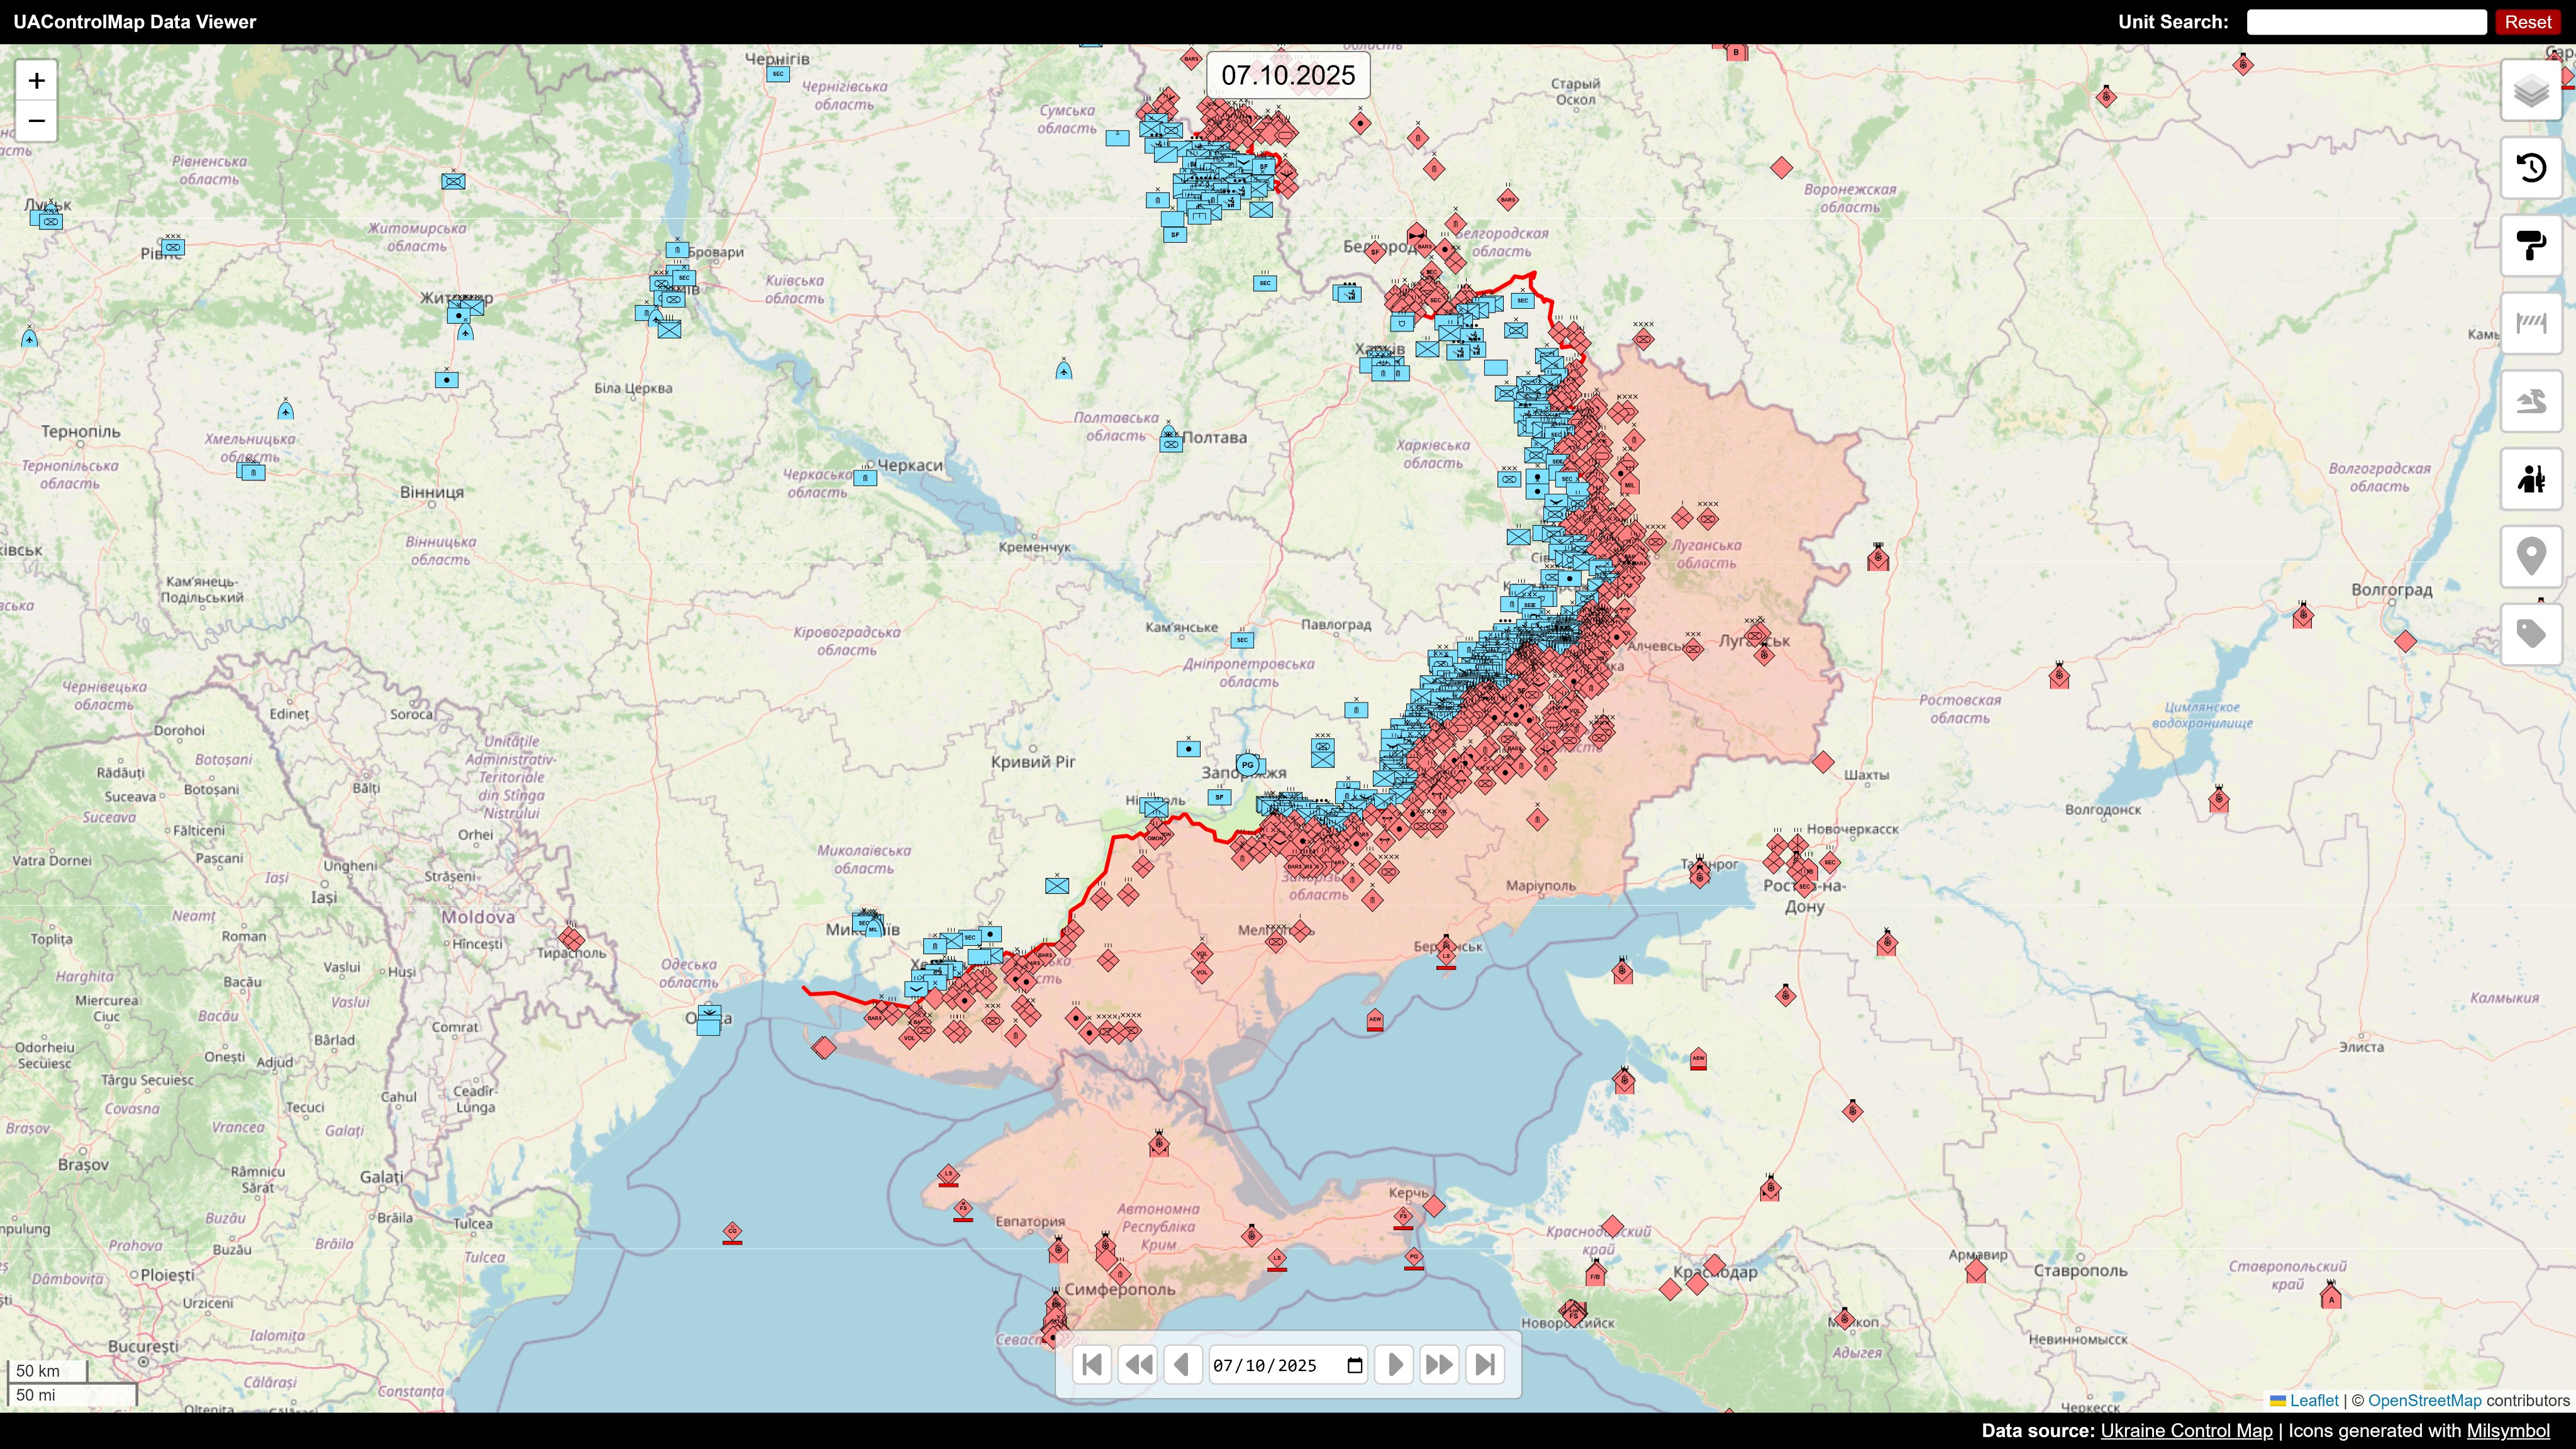Open the Ukraine Control Map link
The image size is (2576, 1449).
point(2186,1431)
